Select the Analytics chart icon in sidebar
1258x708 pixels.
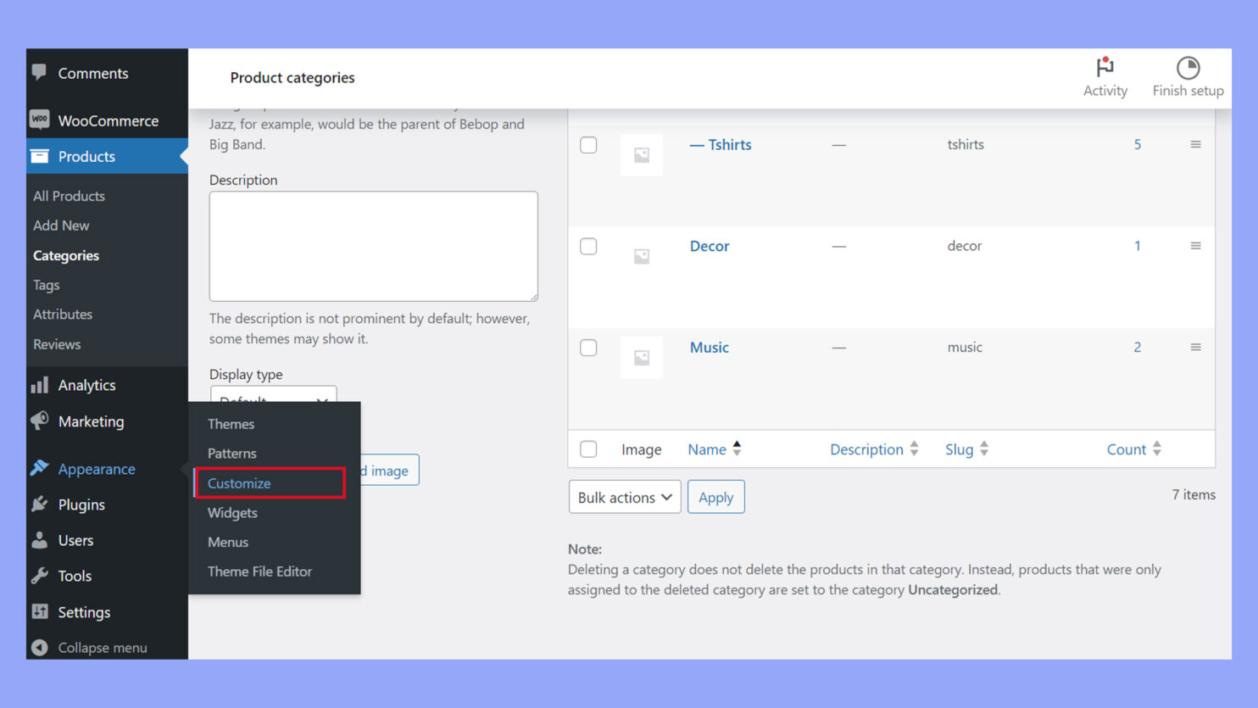point(39,385)
